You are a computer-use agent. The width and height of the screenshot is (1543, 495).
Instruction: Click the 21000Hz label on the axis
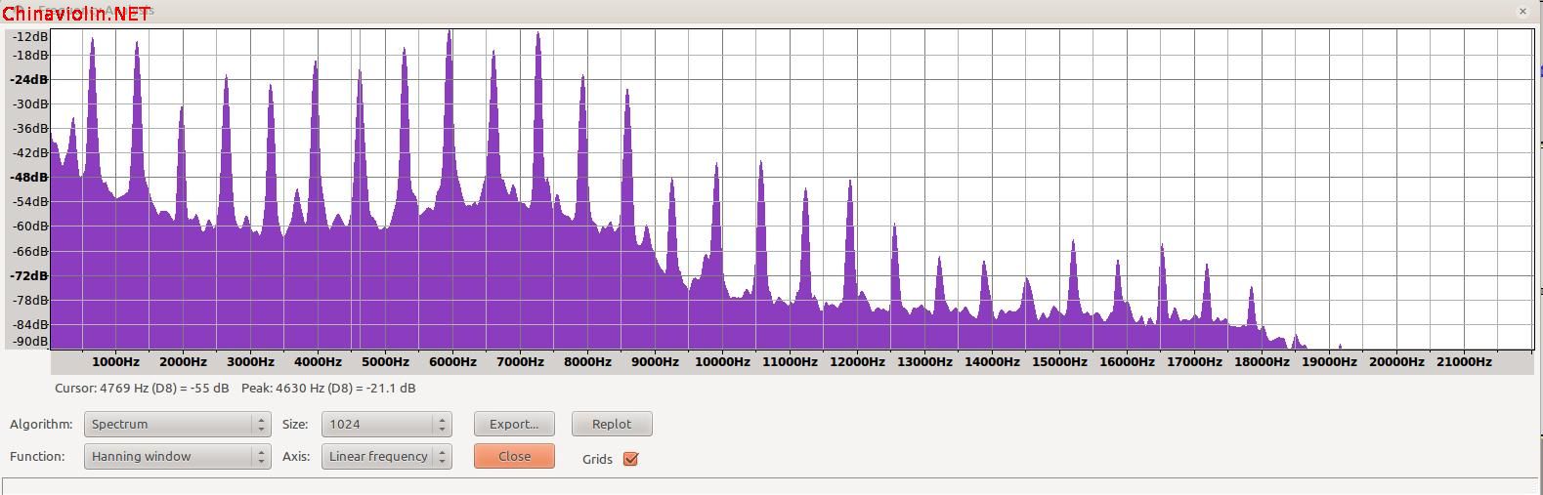[1463, 361]
